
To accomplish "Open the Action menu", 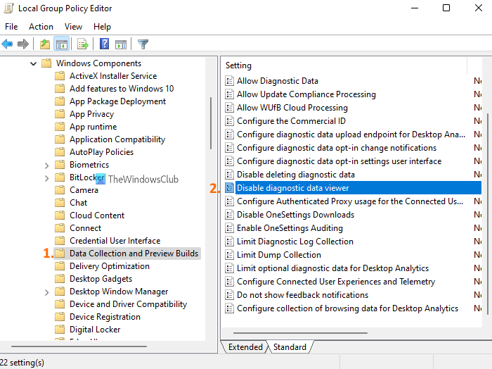I will [41, 27].
